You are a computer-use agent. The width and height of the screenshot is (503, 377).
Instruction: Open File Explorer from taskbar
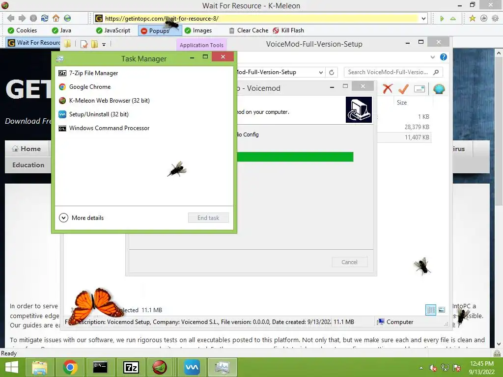click(39, 367)
